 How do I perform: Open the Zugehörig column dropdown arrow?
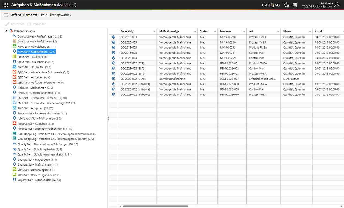(154, 32)
